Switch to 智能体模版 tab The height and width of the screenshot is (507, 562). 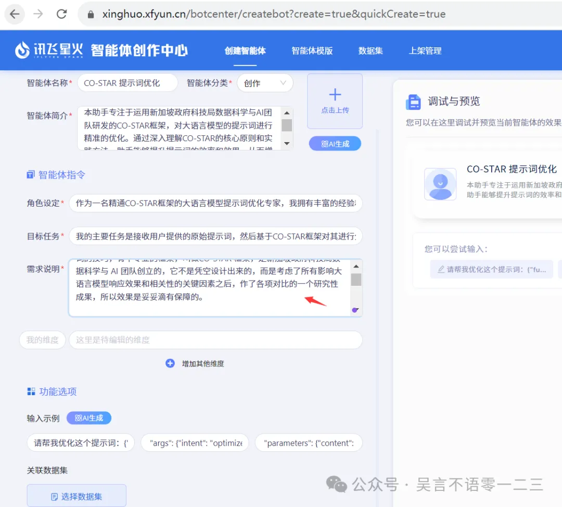pos(312,51)
